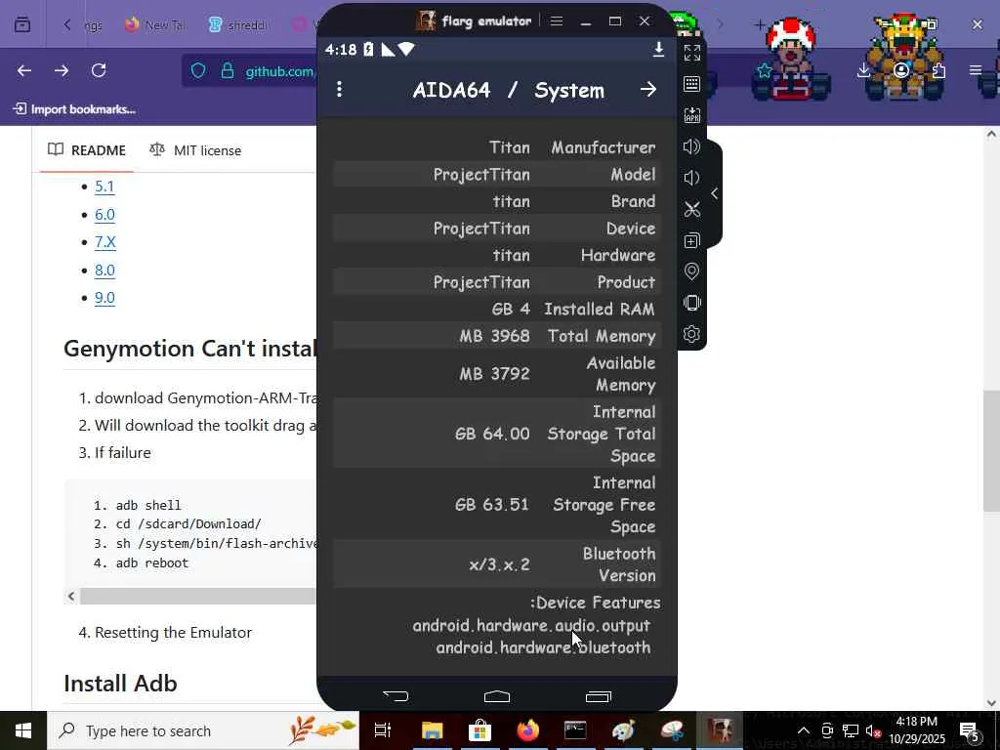Click the Bluetooth Version row
The image size is (1000, 750).
tap(497, 564)
